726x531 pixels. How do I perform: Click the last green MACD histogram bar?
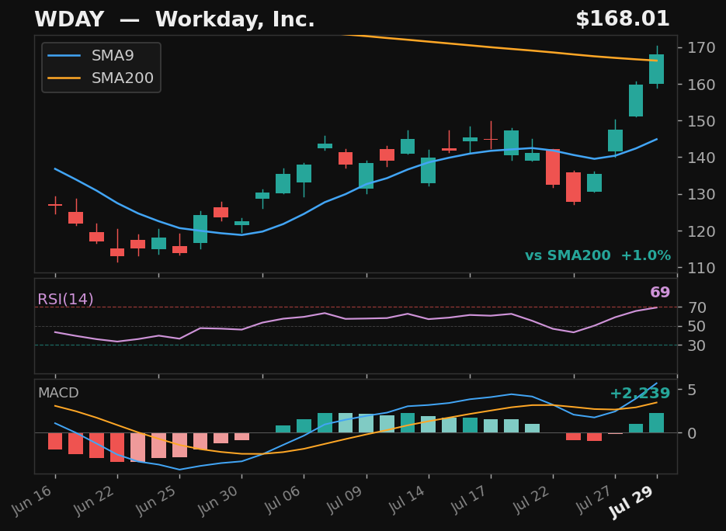[657, 422]
